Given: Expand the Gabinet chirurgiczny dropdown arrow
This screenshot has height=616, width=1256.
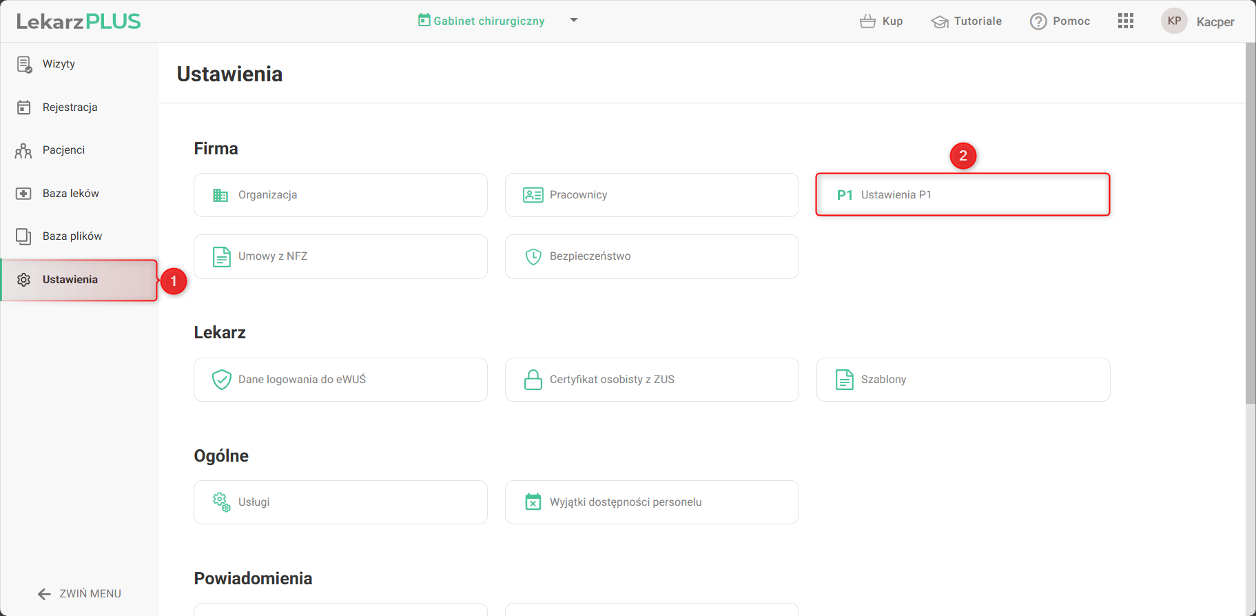Looking at the screenshot, I should [574, 21].
